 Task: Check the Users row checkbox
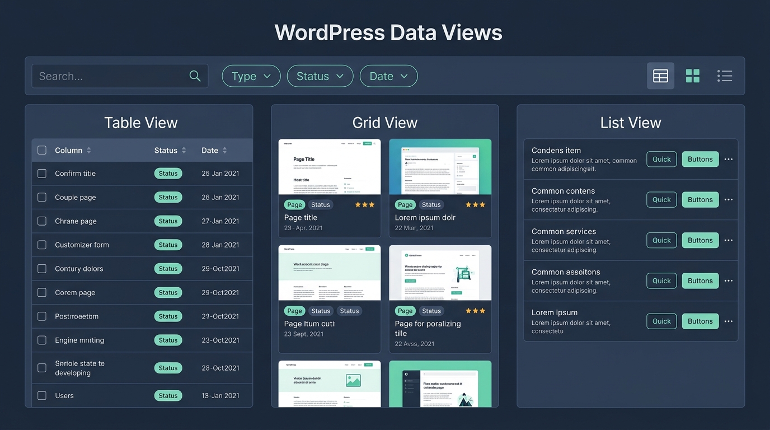pyautogui.click(x=42, y=396)
